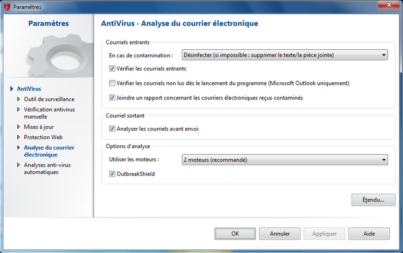This screenshot has width=403, height=253.
Task: Expand arrow beside 'Mises à jour'
Action: coord(18,127)
